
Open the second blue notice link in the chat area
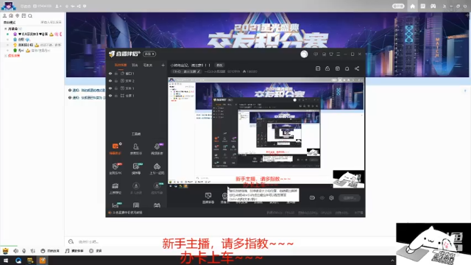(88, 98)
